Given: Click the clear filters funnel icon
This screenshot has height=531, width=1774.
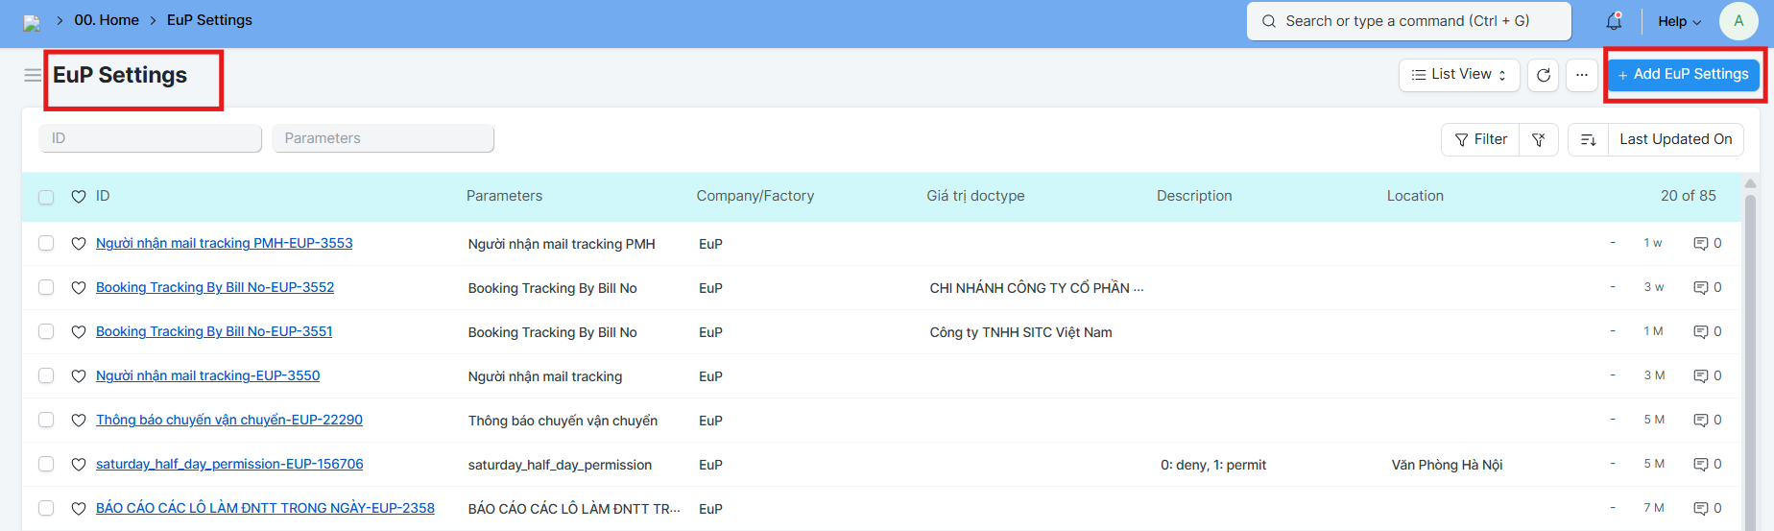Looking at the screenshot, I should (x=1539, y=139).
